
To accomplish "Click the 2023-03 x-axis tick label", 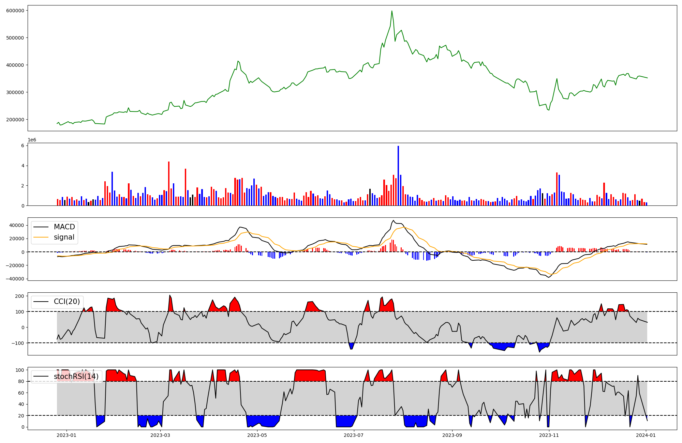I will [160, 435].
